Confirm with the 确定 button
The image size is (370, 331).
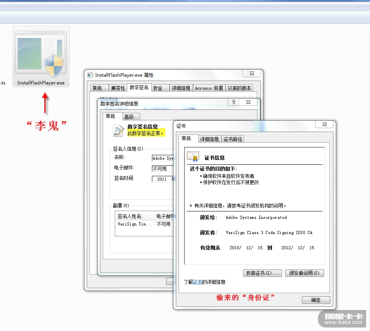[316, 300]
